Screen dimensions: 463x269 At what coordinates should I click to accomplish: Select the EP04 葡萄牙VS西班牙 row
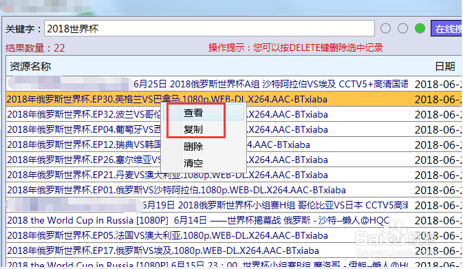tap(234, 129)
